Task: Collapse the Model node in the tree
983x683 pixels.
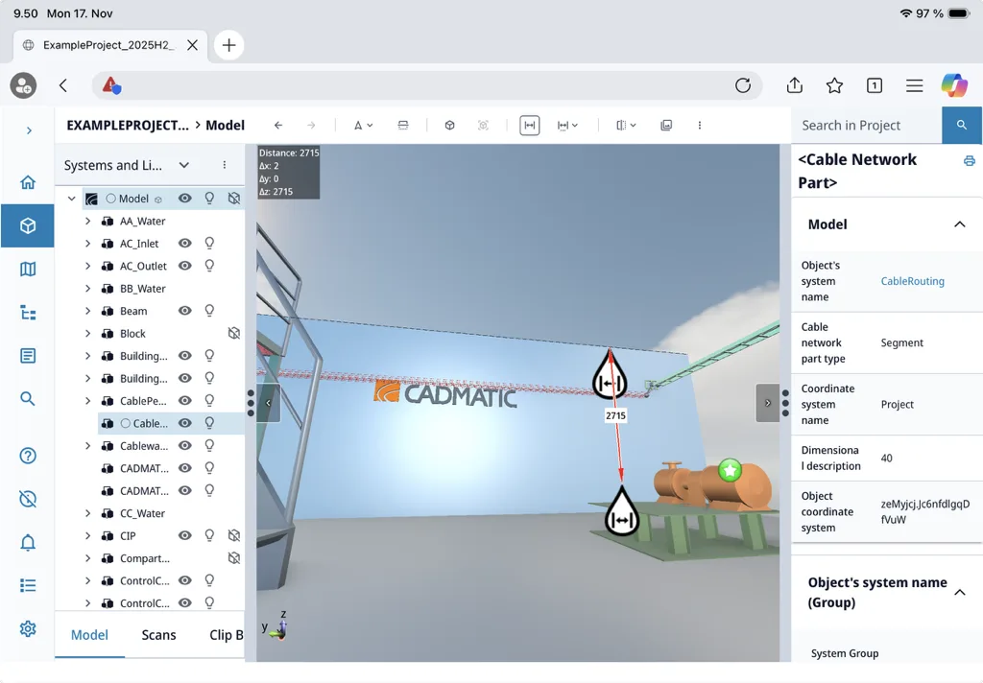Action: [x=72, y=199]
